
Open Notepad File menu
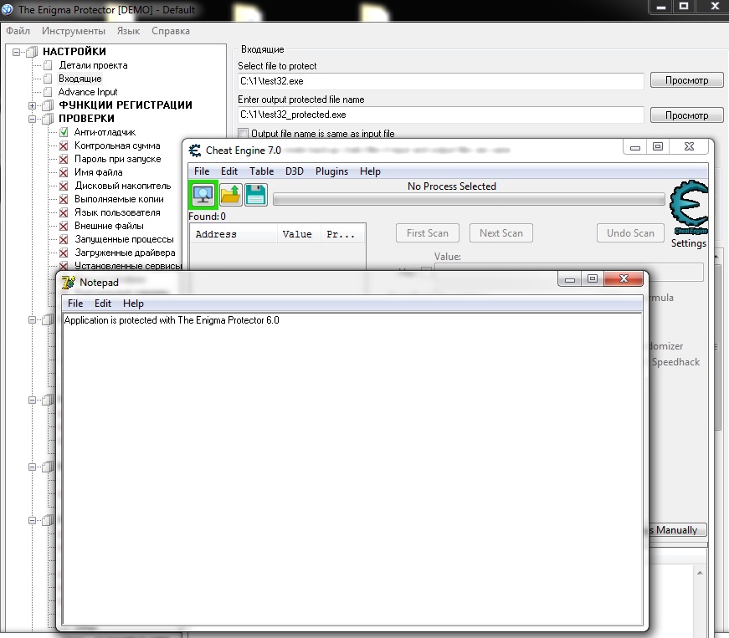point(75,304)
